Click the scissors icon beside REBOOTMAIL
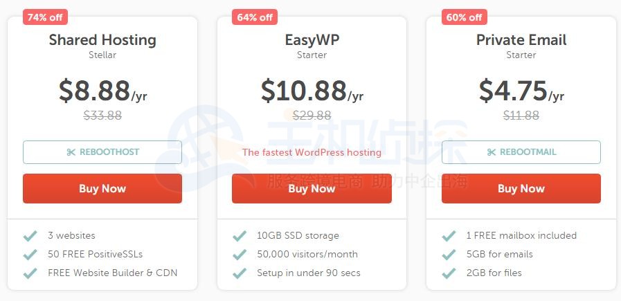Screen dimensions: 621x301 (491, 152)
